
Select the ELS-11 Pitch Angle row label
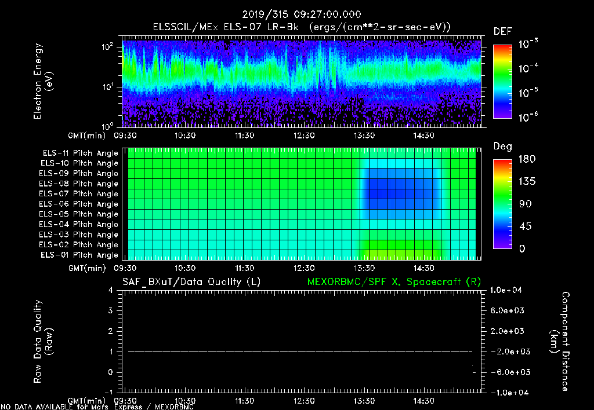(80, 153)
